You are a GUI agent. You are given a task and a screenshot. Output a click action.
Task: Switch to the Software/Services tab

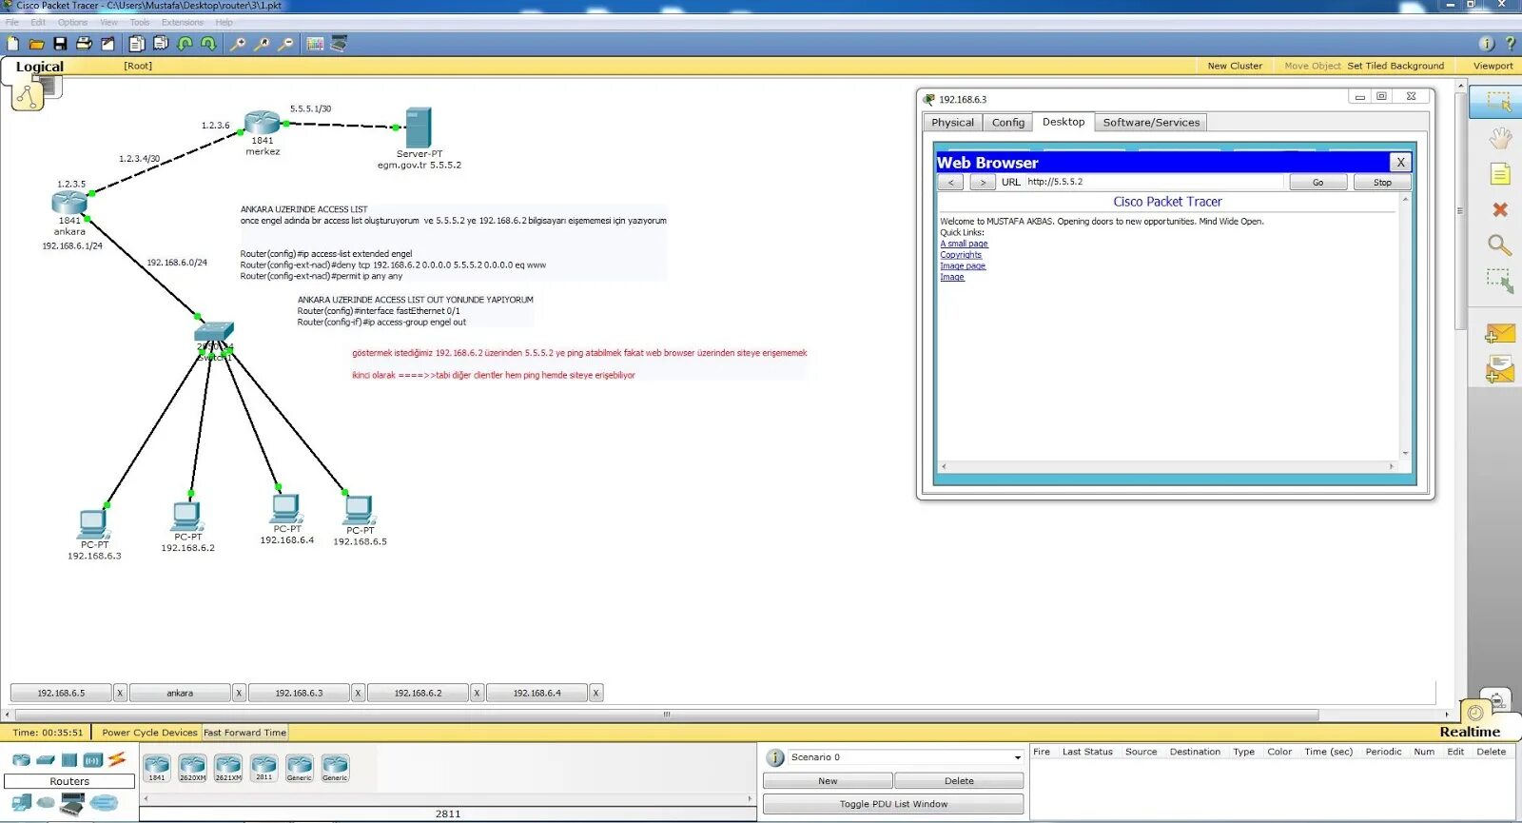click(1151, 123)
